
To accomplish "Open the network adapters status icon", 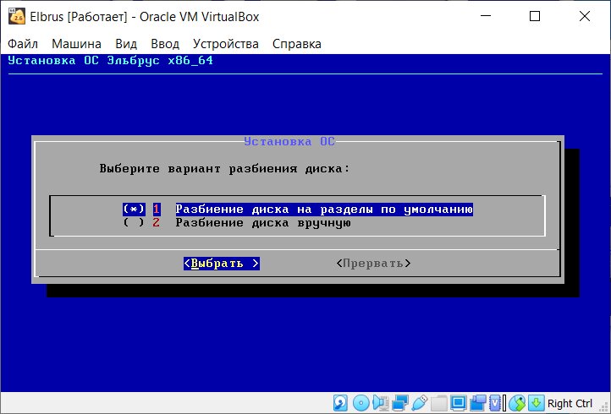I will (x=400, y=403).
